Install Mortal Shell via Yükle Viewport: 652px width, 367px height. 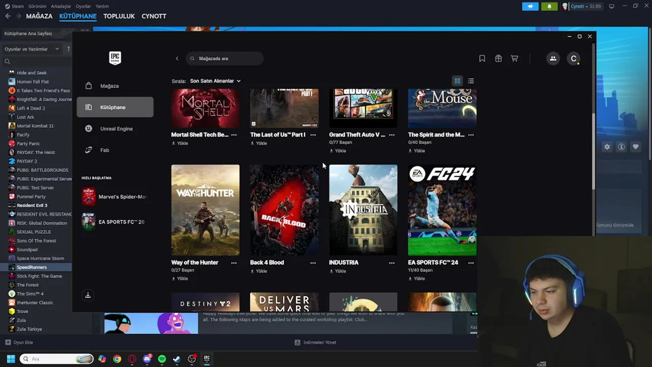180,143
